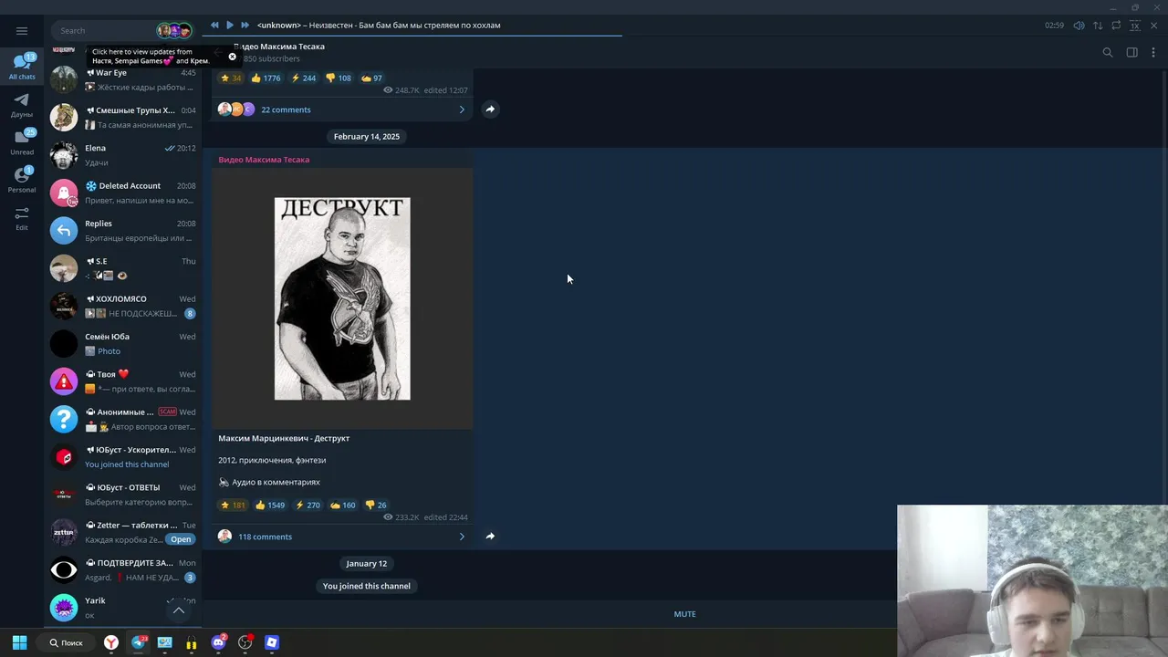This screenshot has width=1168, height=657.
Task: Open Discord from the taskbar
Action: (x=218, y=642)
